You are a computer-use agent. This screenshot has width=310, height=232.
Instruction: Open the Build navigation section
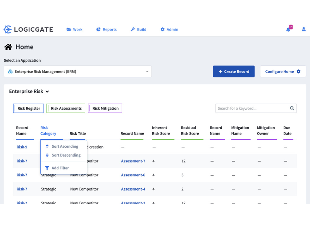138,29
